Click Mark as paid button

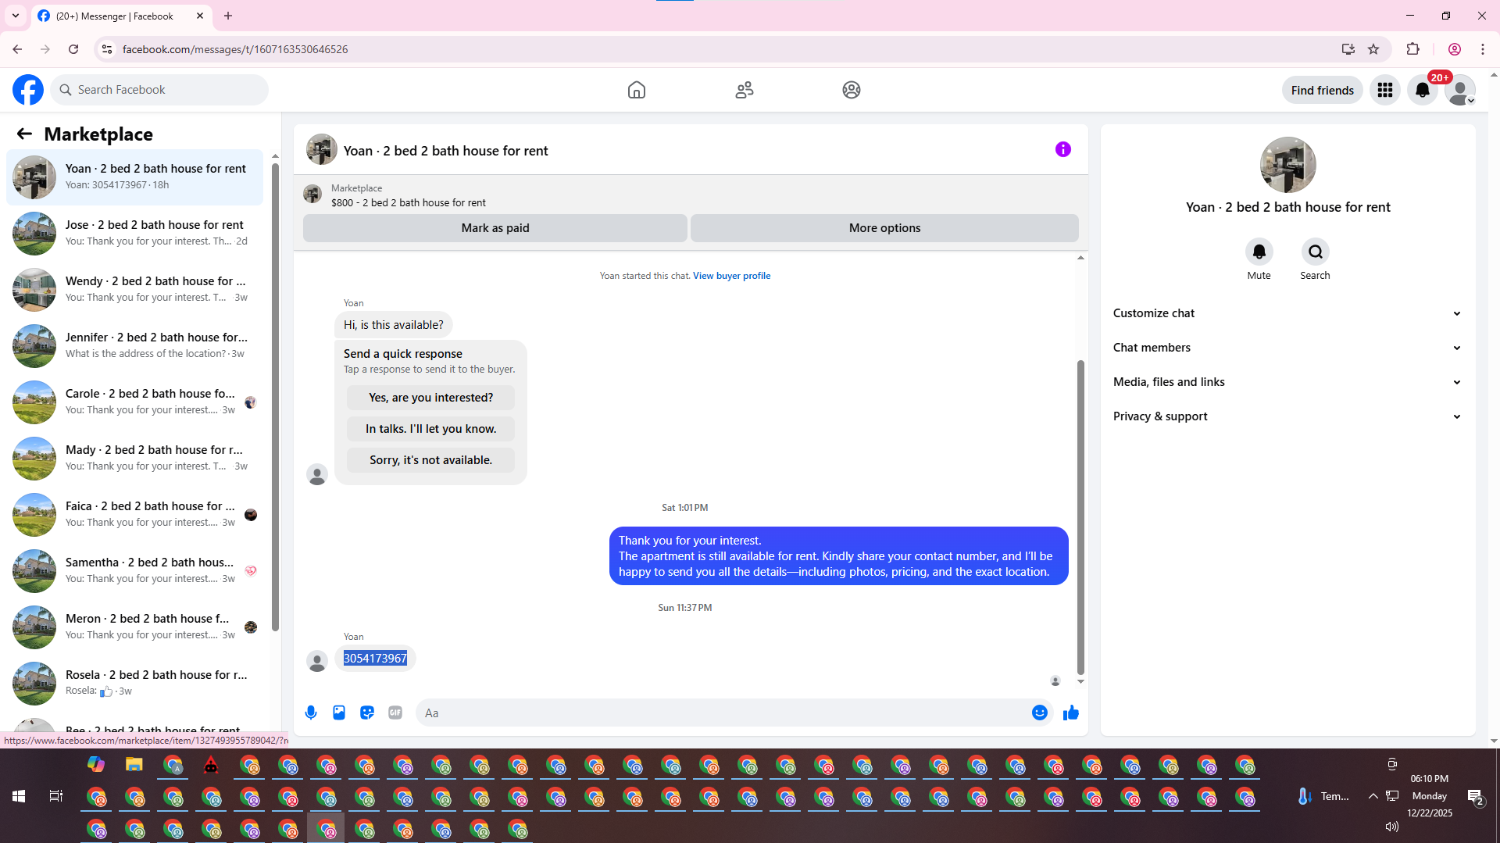pyautogui.click(x=495, y=228)
